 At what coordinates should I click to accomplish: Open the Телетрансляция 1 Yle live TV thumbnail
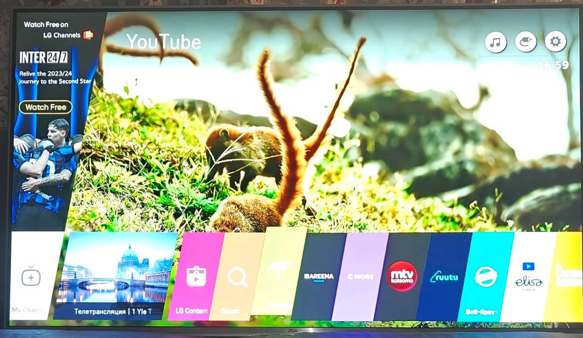116,275
